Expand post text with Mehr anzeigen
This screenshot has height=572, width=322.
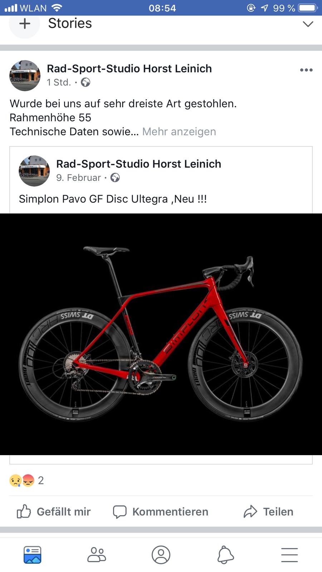179,132
